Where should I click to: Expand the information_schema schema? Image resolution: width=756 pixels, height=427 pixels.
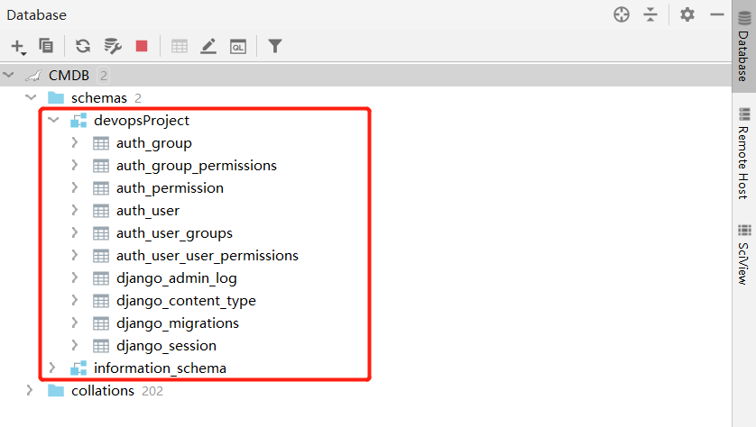coord(52,368)
